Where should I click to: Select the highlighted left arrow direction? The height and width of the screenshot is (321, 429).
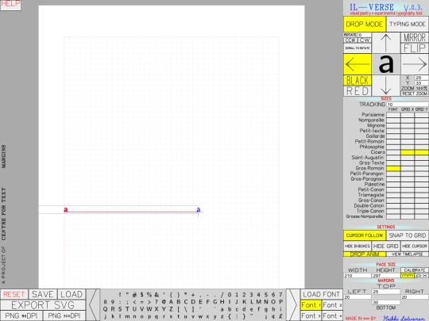point(357,64)
